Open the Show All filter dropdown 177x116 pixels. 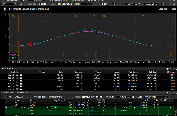23,97
